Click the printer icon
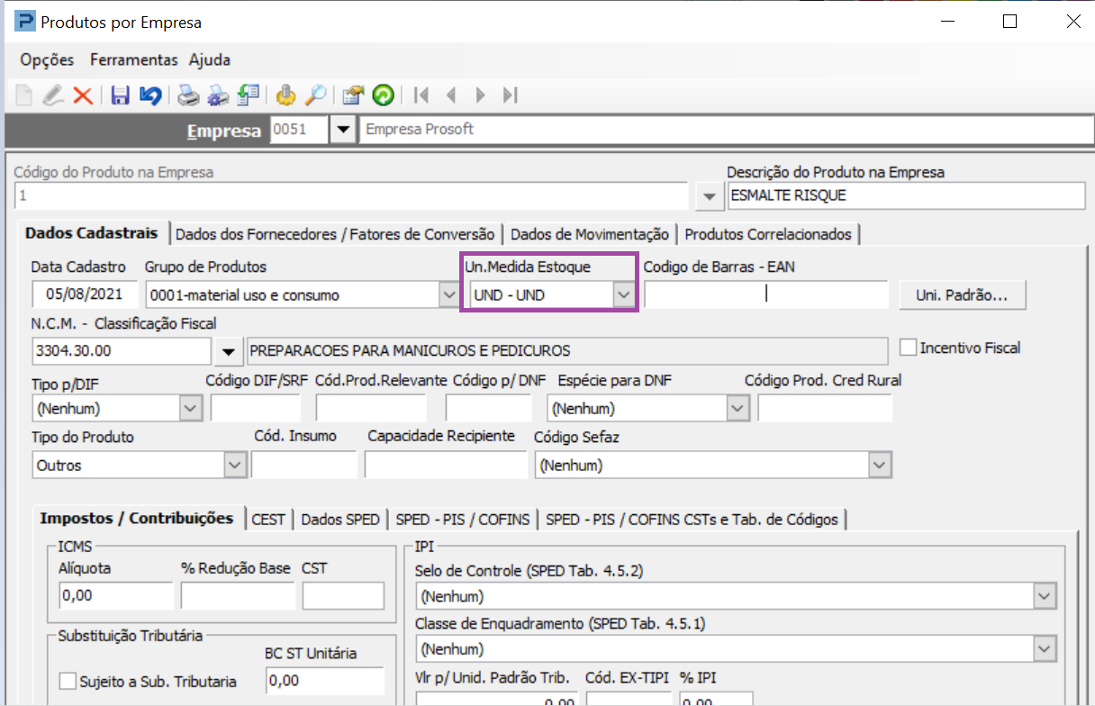The height and width of the screenshot is (706, 1095). pyautogui.click(x=187, y=95)
